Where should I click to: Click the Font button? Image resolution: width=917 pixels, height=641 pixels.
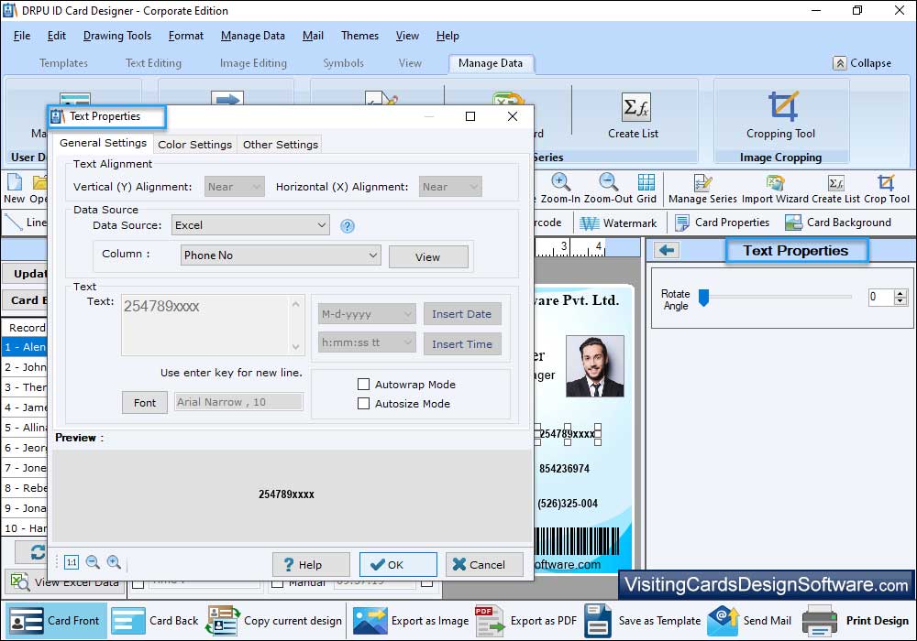(145, 403)
